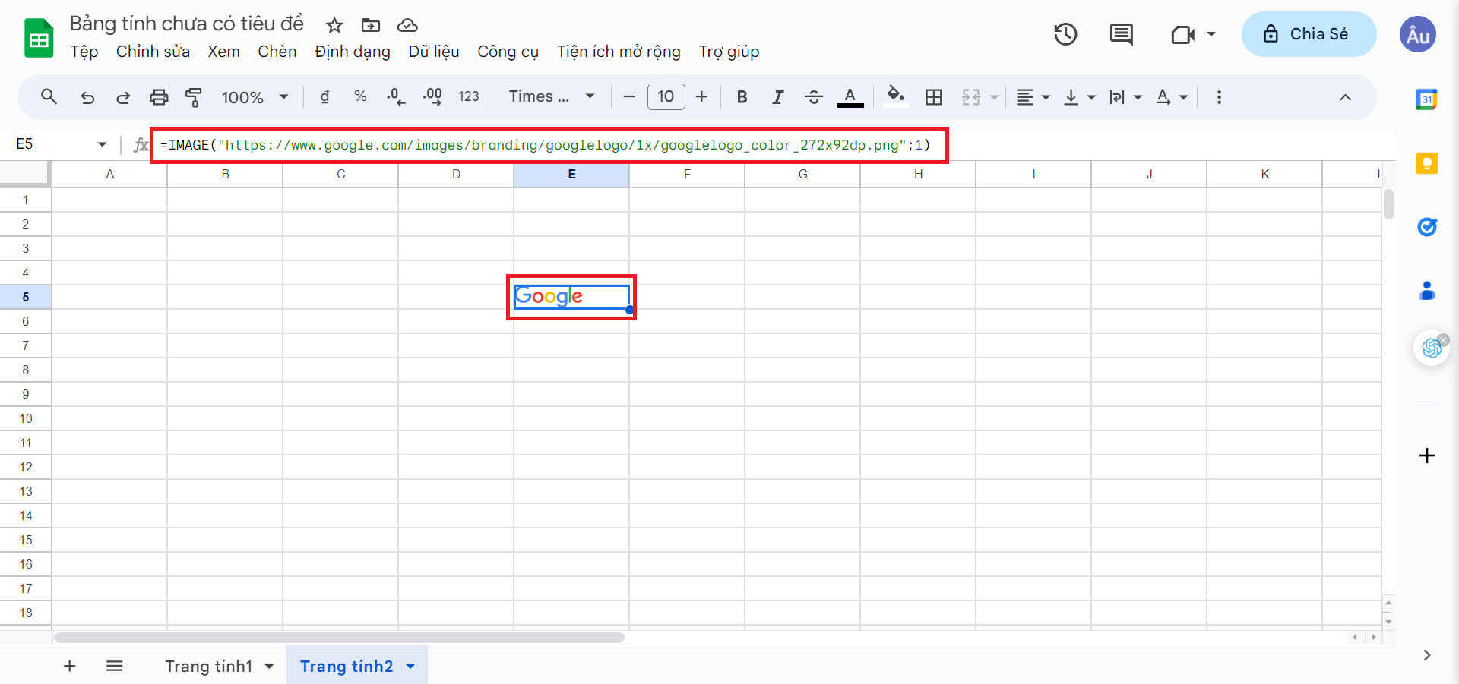This screenshot has width=1459, height=684.
Task: Toggle strikethrough formatting
Action: point(813,96)
